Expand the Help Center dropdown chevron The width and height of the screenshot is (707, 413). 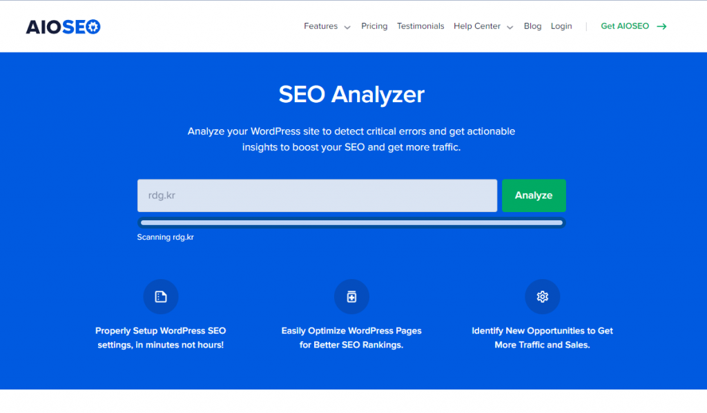[x=510, y=28]
